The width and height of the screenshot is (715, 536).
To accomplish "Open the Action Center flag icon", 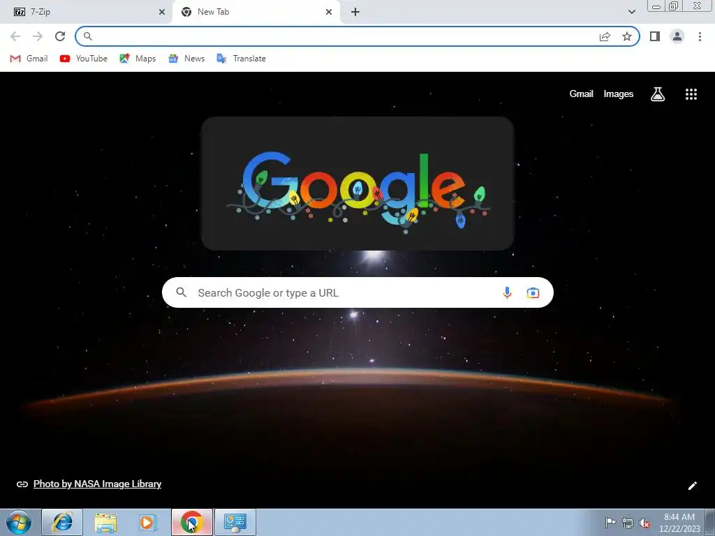I will coord(610,522).
